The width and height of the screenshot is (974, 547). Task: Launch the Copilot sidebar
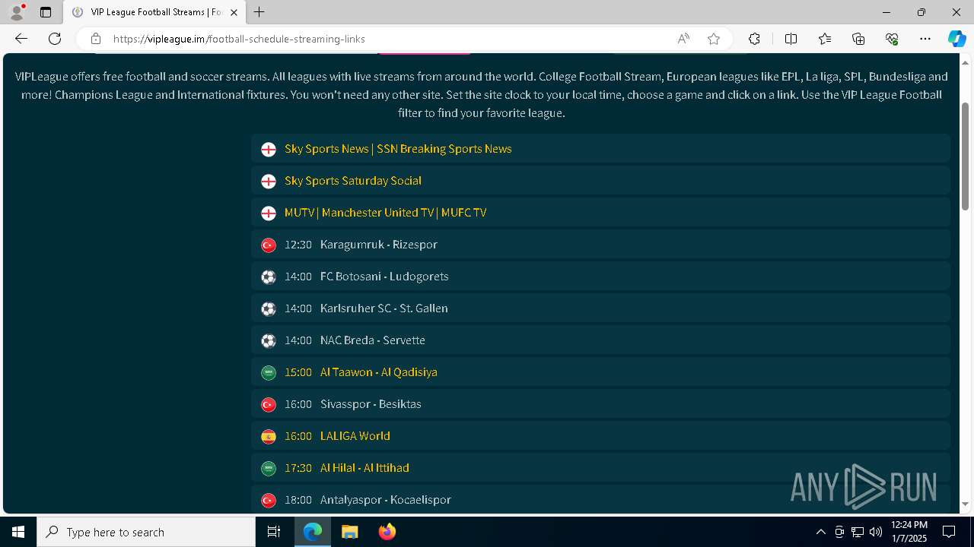tap(956, 39)
